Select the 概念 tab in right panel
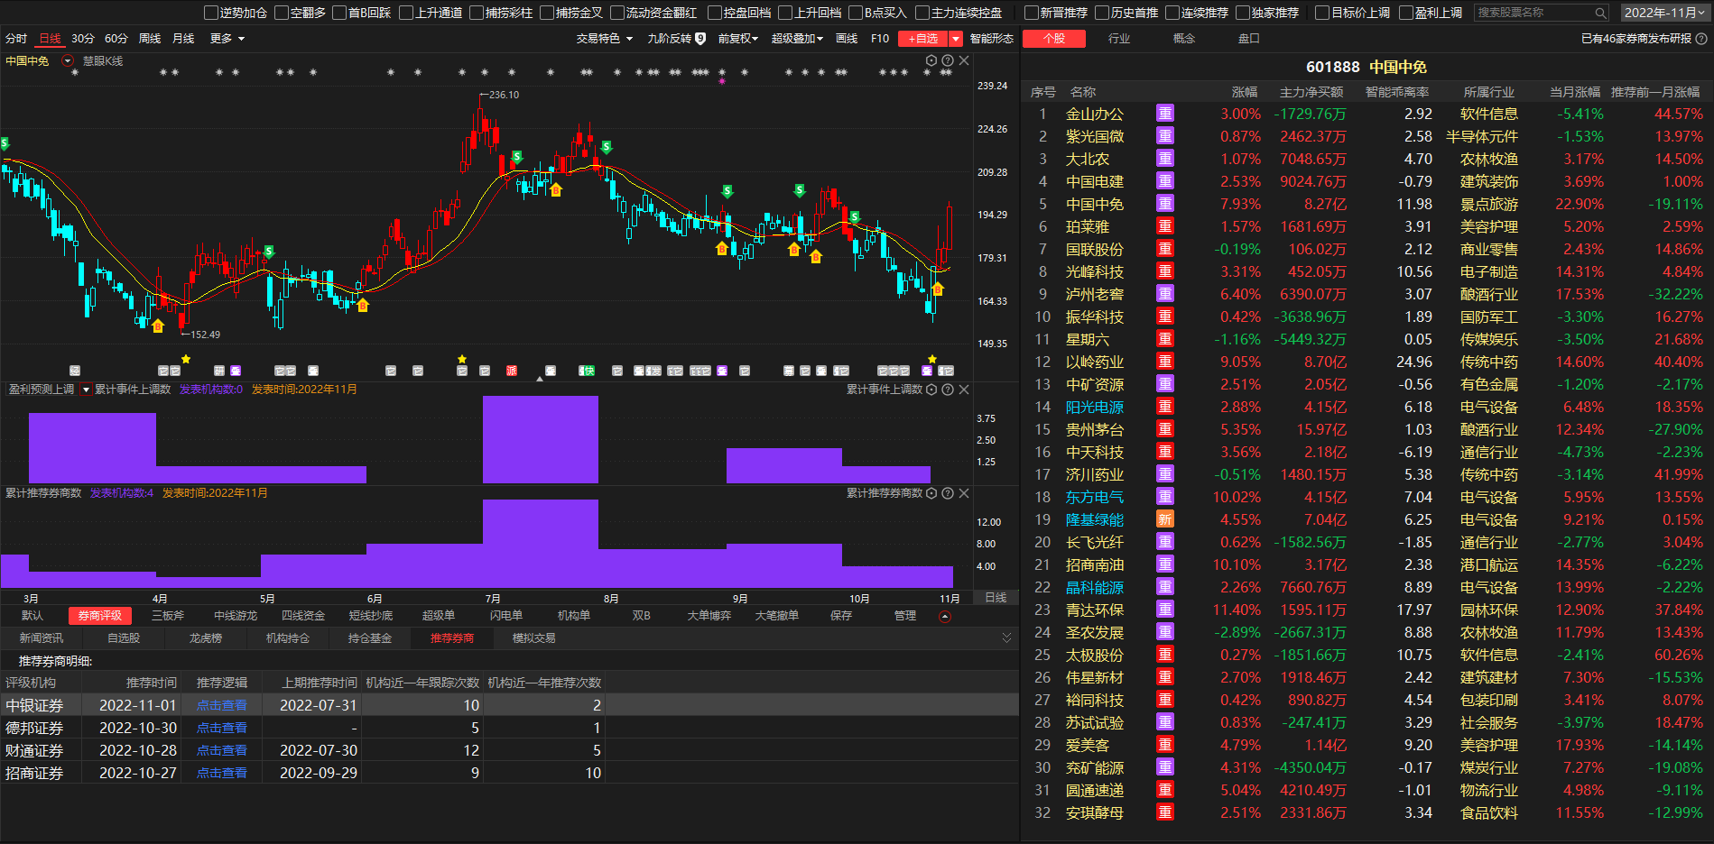The height and width of the screenshot is (844, 1714). [1184, 39]
